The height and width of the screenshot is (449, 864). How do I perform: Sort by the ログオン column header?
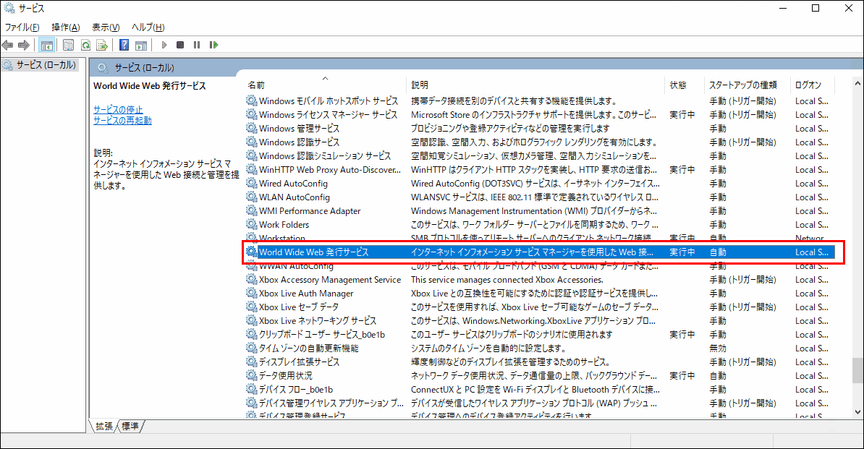click(812, 85)
